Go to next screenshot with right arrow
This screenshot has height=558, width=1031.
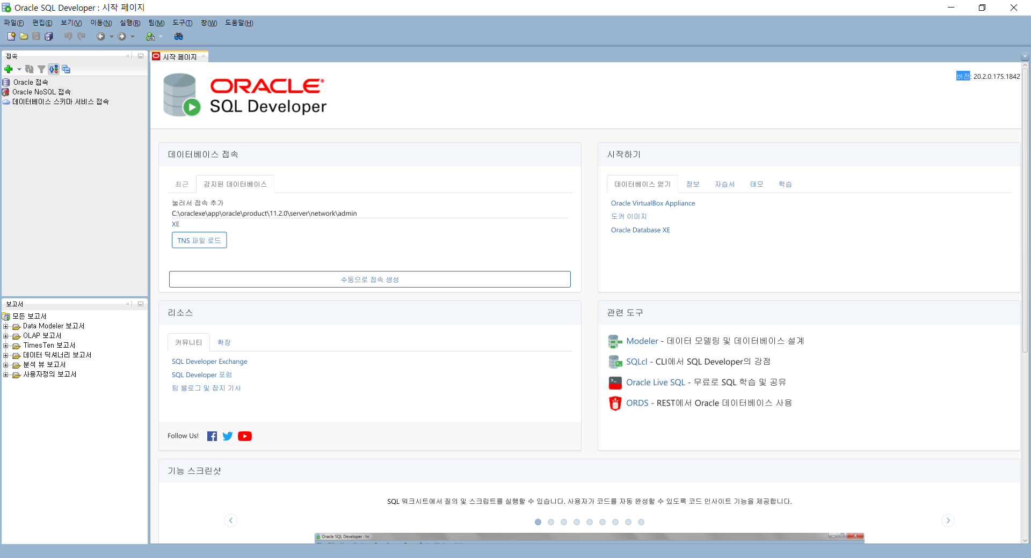coord(948,520)
